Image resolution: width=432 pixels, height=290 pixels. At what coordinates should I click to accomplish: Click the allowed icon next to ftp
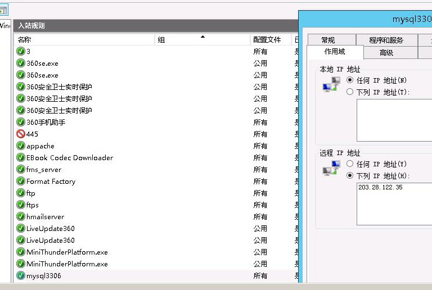tap(21, 193)
